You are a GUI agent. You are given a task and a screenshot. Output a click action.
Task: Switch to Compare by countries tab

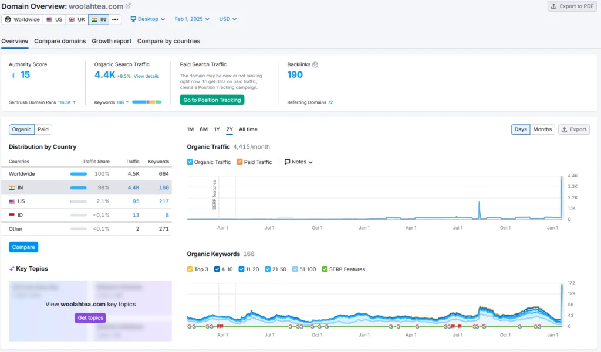point(168,41)
